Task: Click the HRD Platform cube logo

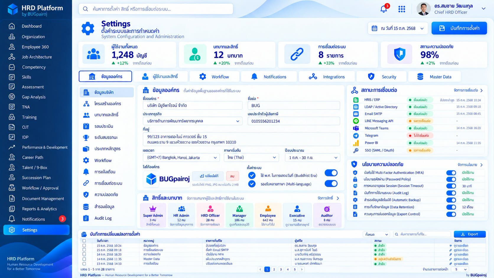Action: [13, 9]
